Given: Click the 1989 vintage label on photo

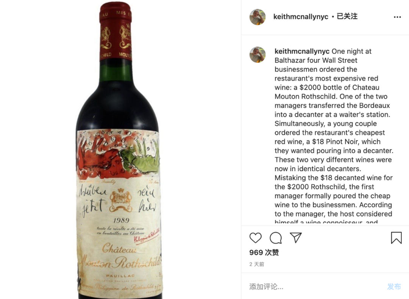Looking at the screenshot, I should point(121,220).
